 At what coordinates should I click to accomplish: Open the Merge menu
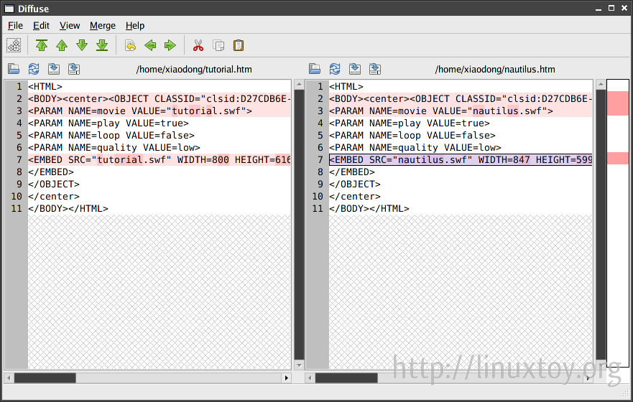point(103,26)
